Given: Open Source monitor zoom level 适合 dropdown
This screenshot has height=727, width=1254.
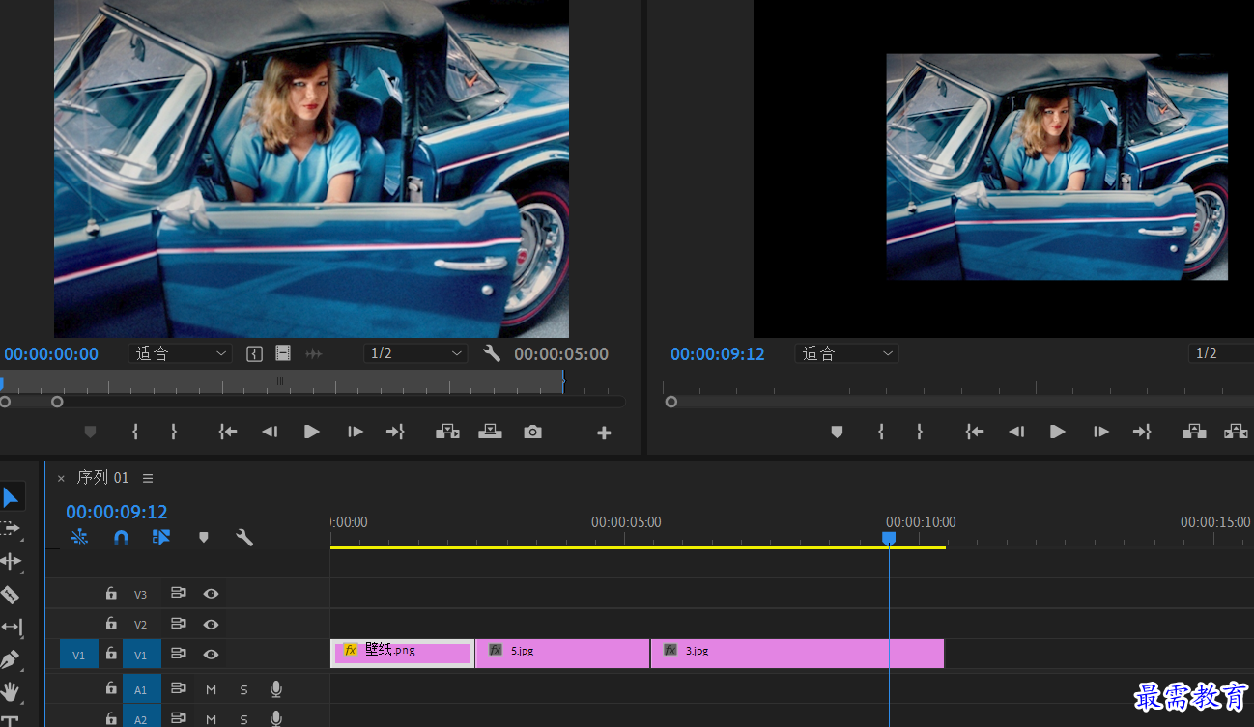Looking at the screenshot, I should [180, 353].
